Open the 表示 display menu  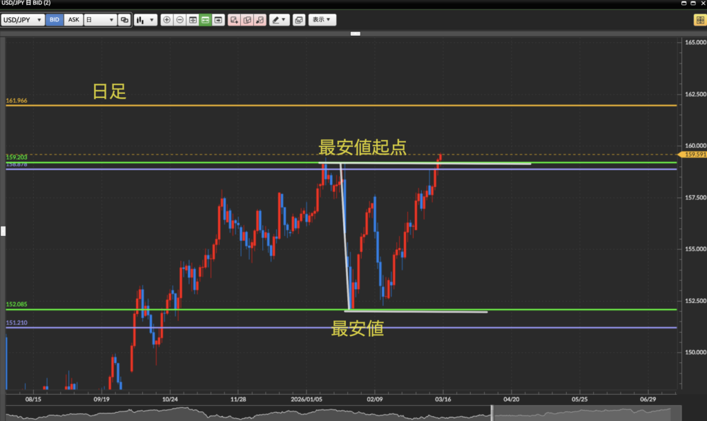(322, 20)
